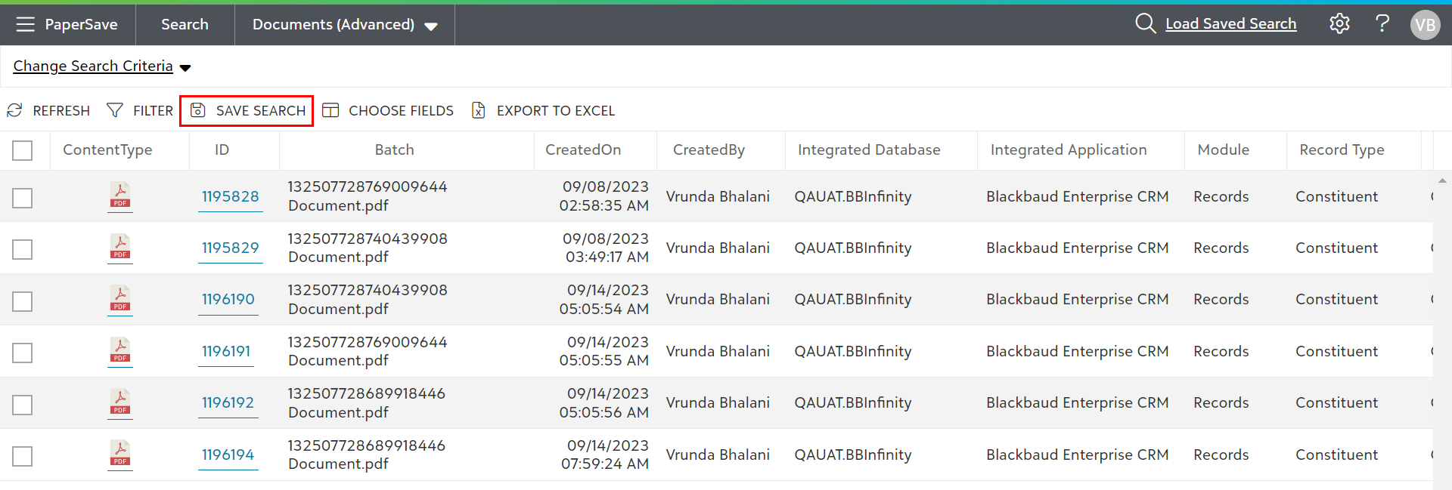Click the Export to Excel icon
Screen dimensions: 1452x490
[x=479, y=111]
